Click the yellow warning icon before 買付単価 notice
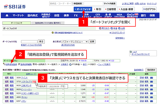Image resolution: width=160 pixels, height=104 pixels. (53, 33)
